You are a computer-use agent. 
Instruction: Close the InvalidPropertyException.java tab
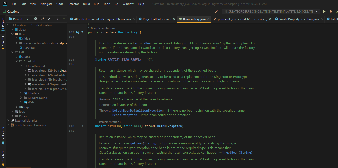tap(321, 19)
